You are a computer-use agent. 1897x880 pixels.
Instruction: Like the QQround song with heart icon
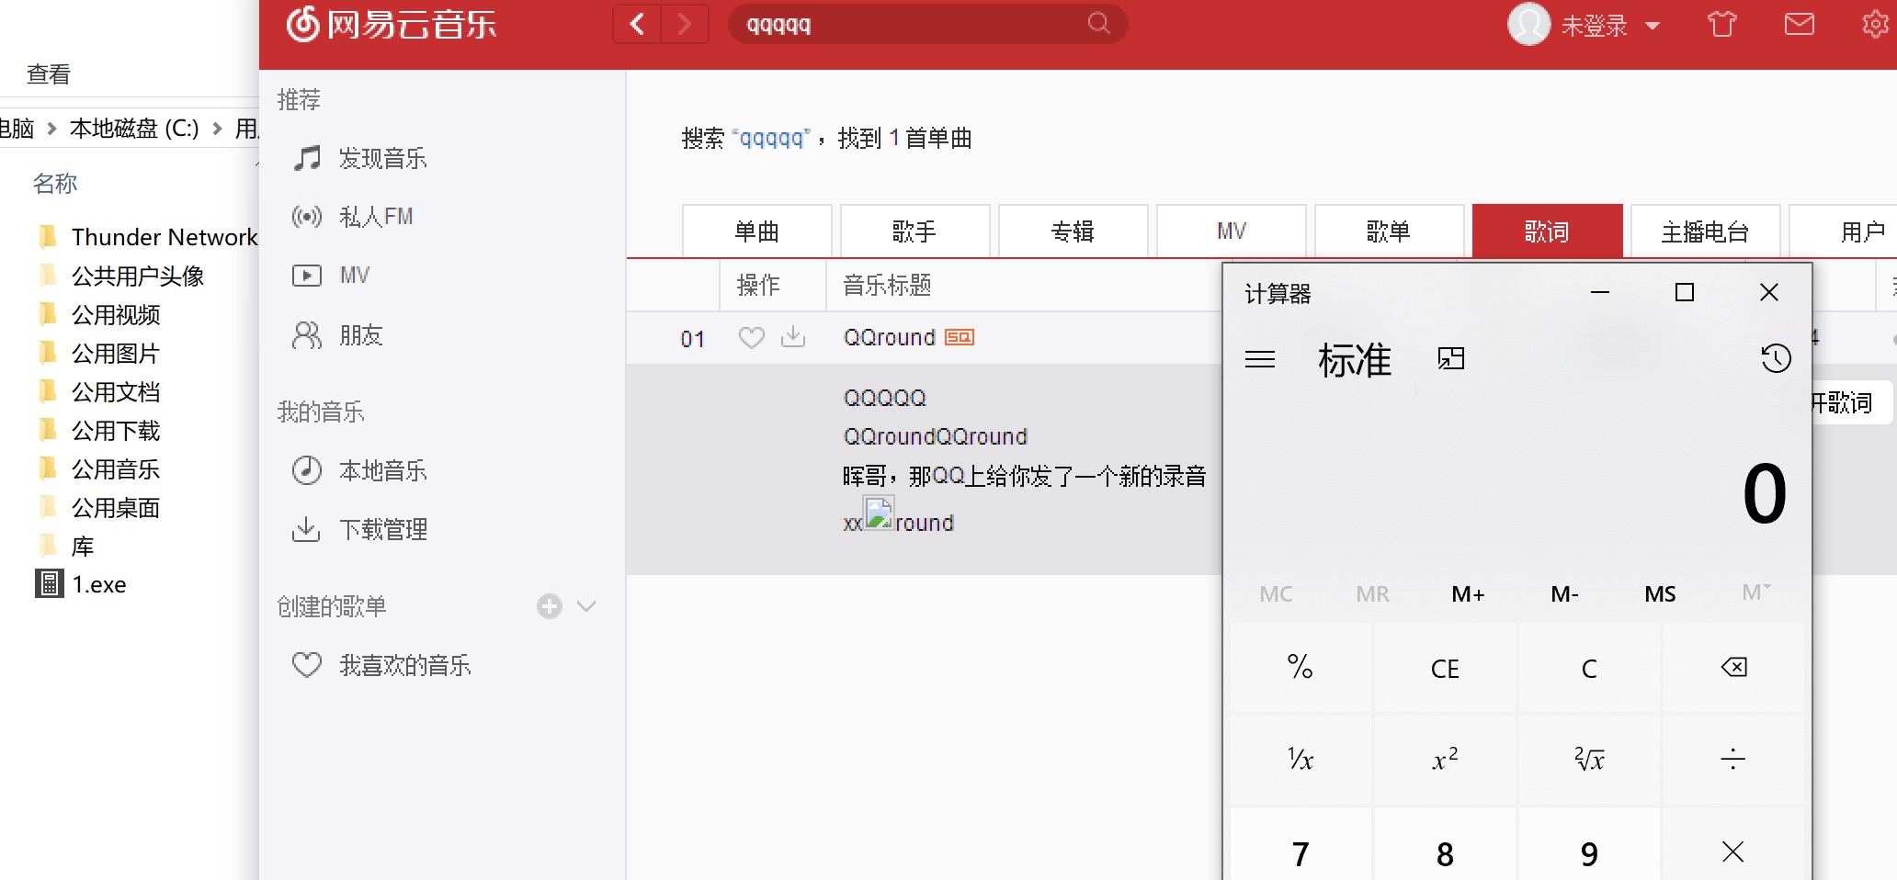[751, 338]
